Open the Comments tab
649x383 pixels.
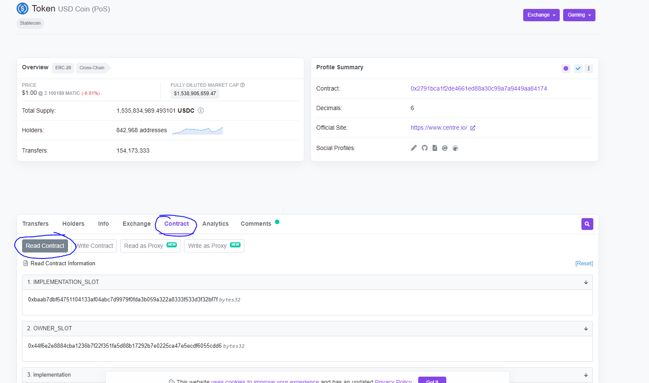(256, 224)
